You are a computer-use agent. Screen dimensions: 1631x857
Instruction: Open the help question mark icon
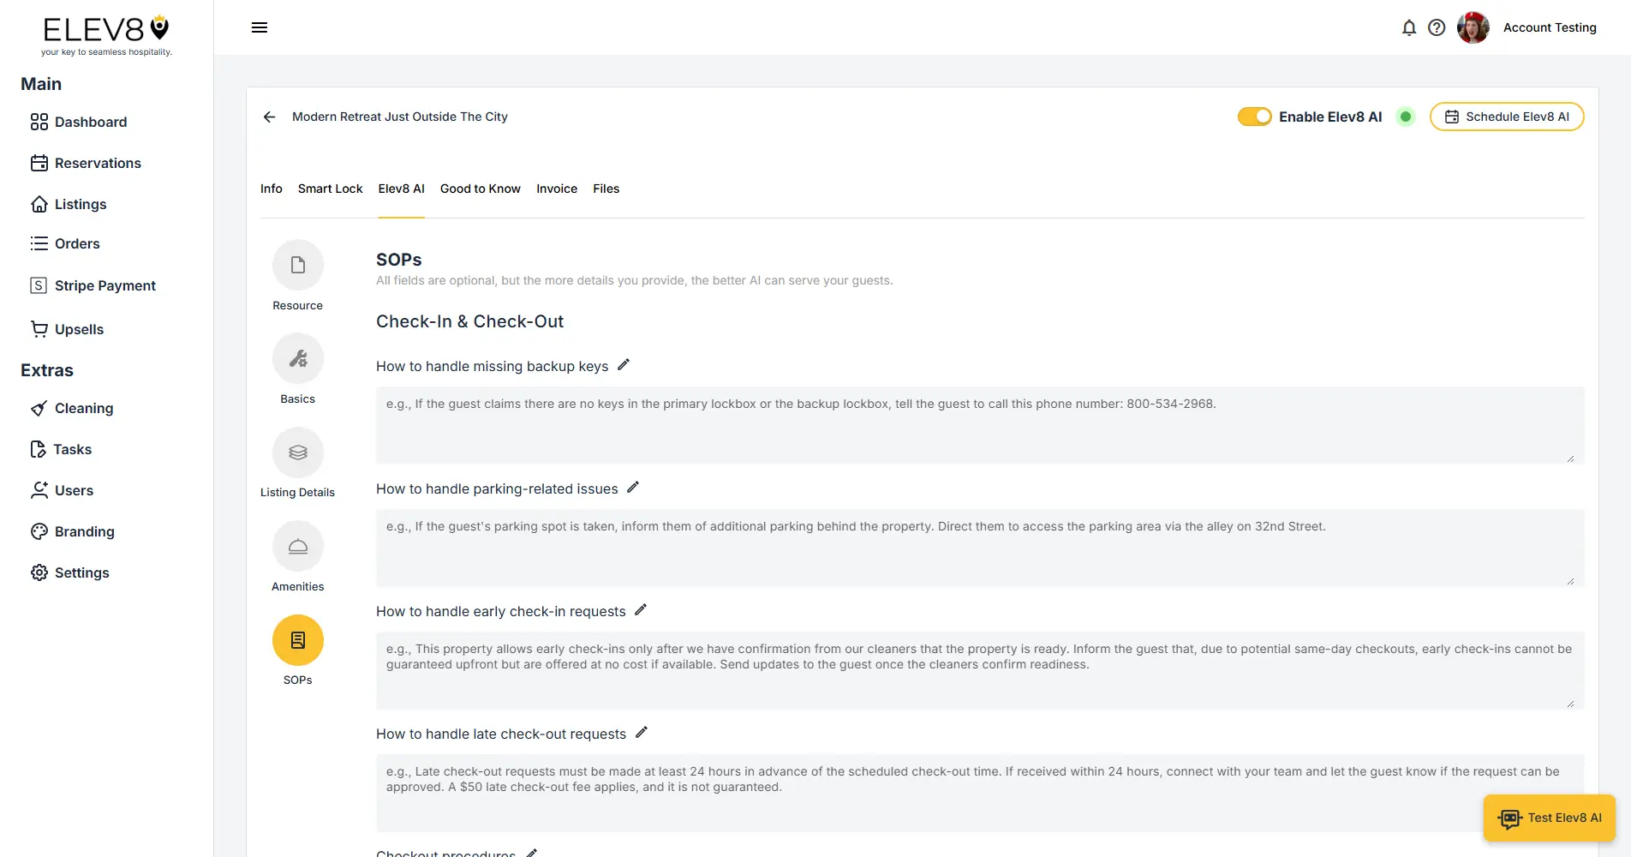(1437, 27)
